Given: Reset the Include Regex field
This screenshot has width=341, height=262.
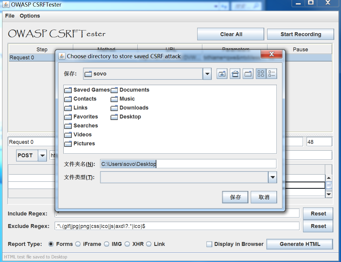Looking at the screenshot, I should pyautogui.click(x=318, y=214).
